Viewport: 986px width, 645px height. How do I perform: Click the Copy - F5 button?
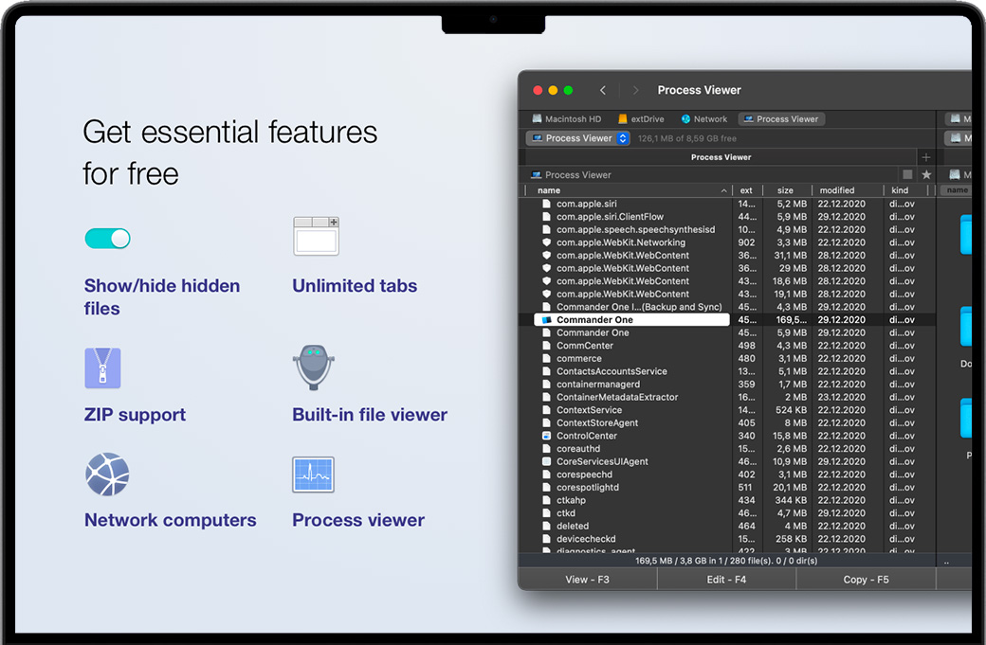866,580
